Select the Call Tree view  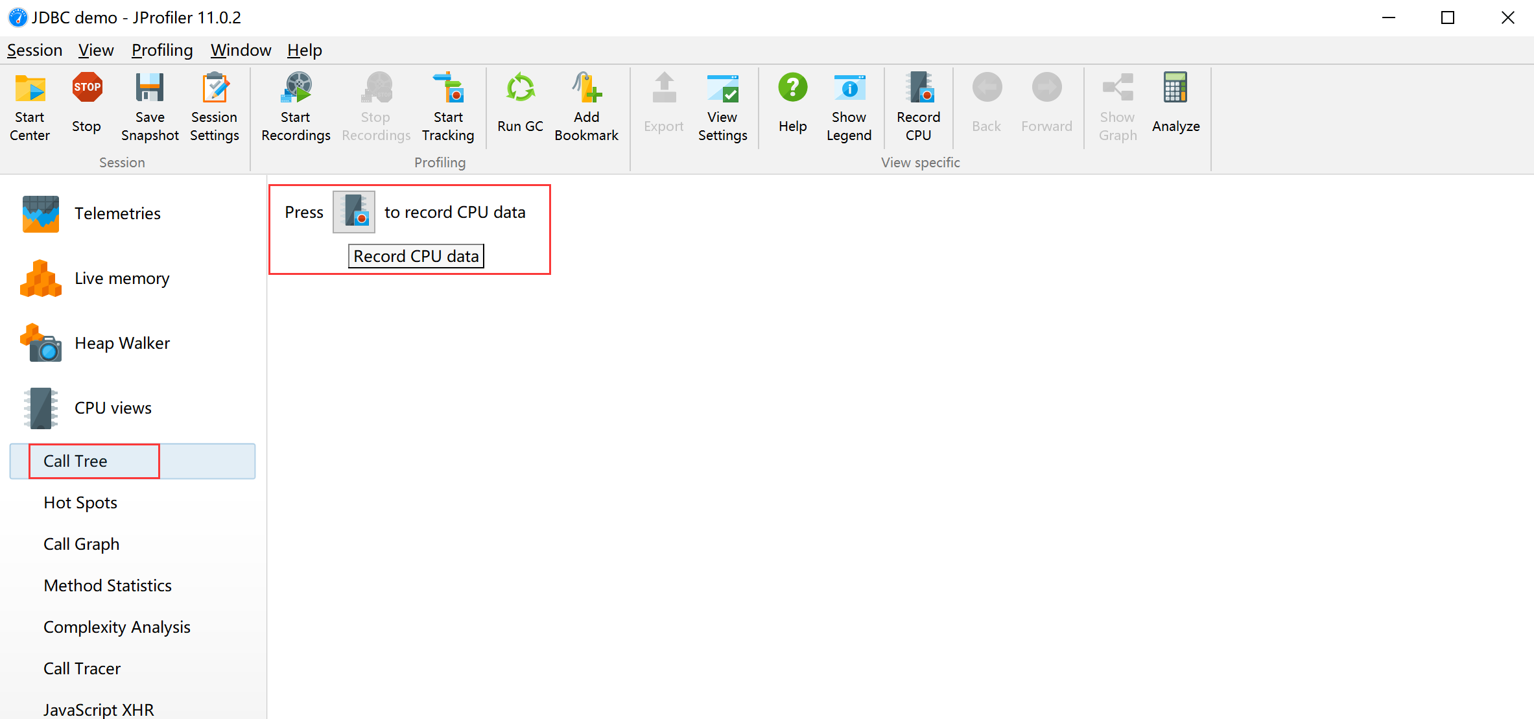[133, 462]
